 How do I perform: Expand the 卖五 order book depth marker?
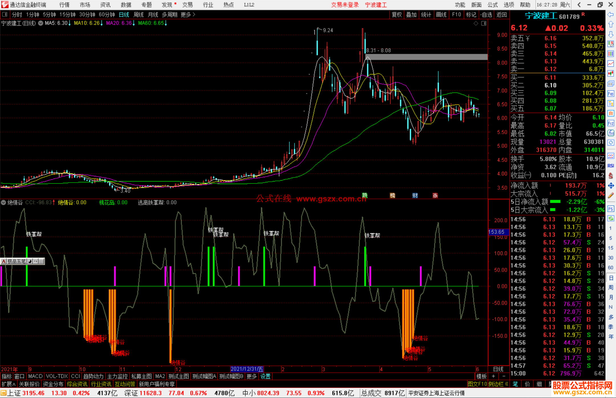point(528,38)
